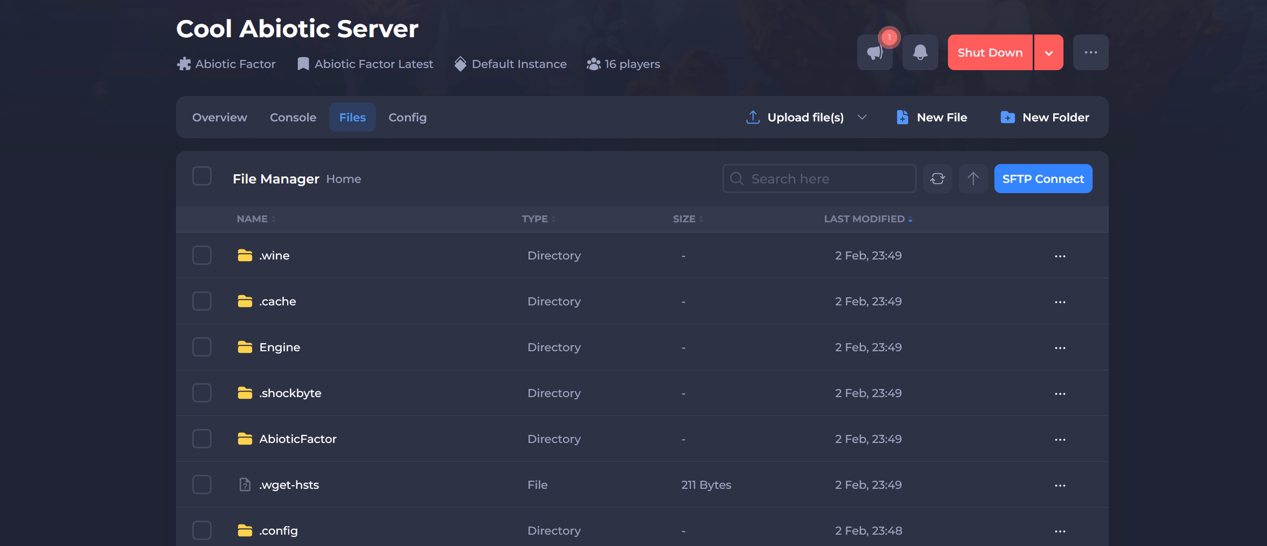The image size is (1267, 546).
Task: Click Upload file(s)
Action: pyautogui.click(x=795, y=117)
